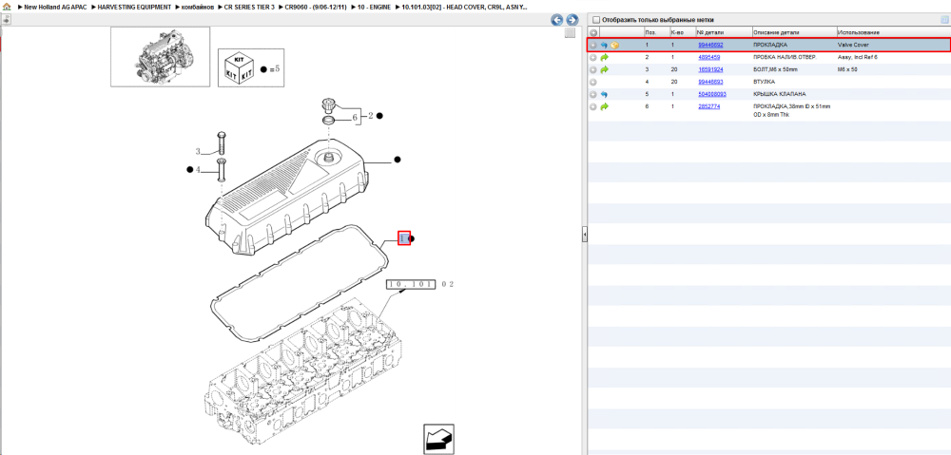This screenshot has width=951, height=455.
Task: Select the ПРОБКА НАЛИВ.ОТВЕР. description
Action: 785,57
